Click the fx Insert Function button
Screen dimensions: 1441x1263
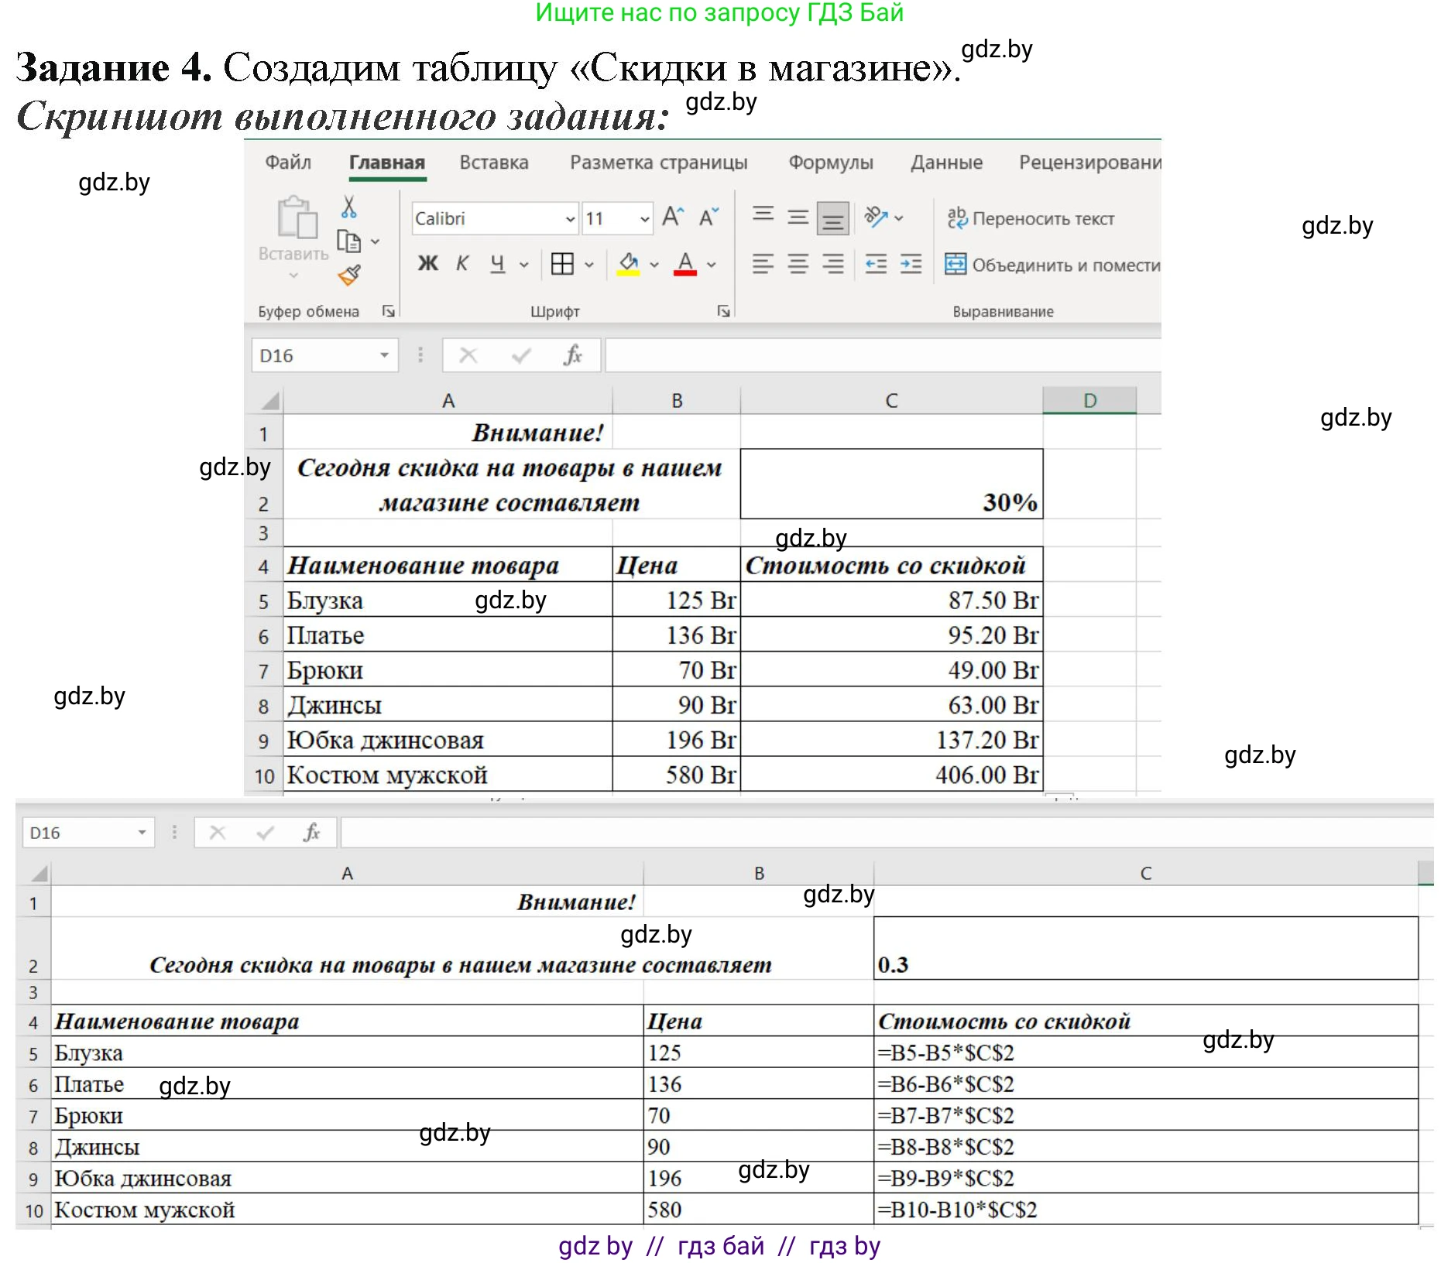click(571, 354)
